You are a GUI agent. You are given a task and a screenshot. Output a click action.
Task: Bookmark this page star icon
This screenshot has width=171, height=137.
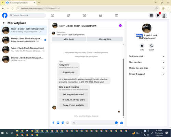click(x=157, y=9)
